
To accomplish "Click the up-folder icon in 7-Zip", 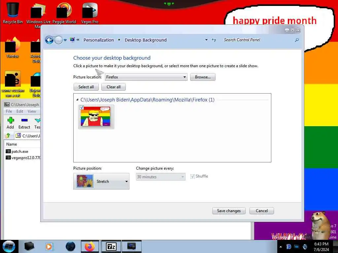I will (x=8, y=136).
